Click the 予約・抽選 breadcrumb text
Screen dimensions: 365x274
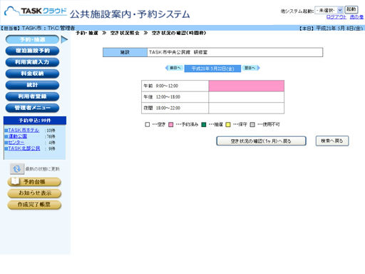pos(87,33)
